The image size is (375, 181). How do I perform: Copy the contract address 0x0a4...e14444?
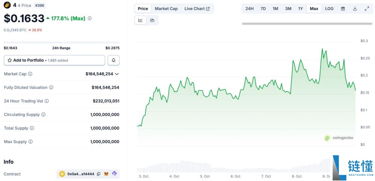pos(99,174)
